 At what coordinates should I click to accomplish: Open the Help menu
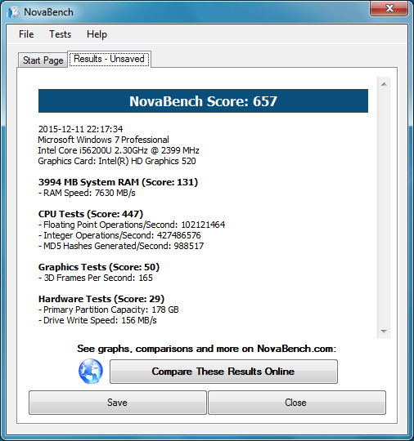click(97, 34)
